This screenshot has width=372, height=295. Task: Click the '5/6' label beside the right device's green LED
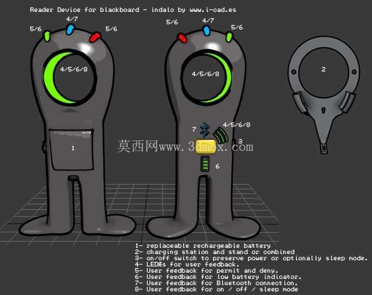click(237, 27)
